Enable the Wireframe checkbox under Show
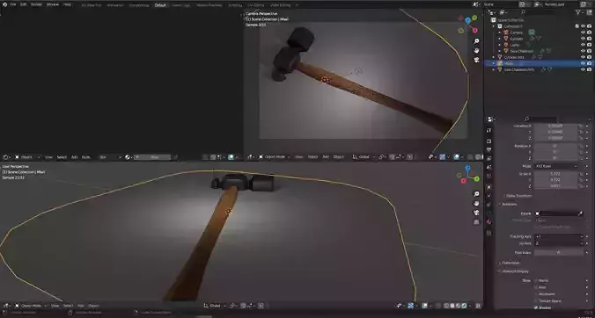Image resolution: width=595 pixels, height=318 pixels. 536,294
